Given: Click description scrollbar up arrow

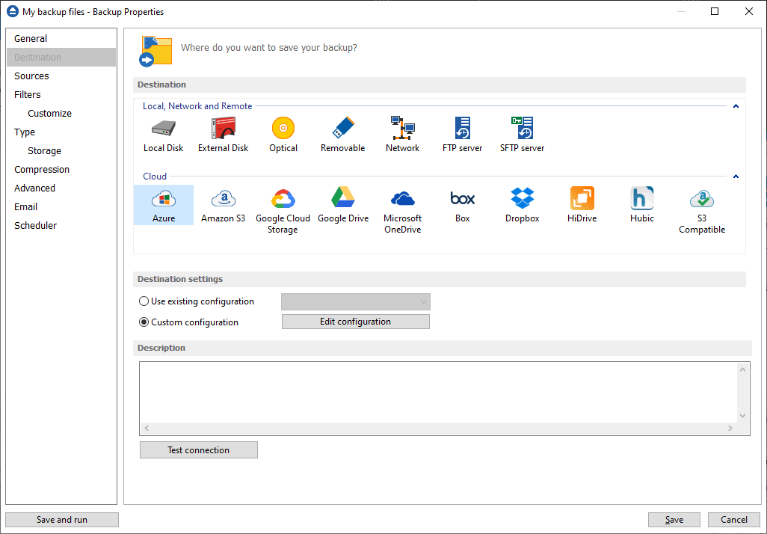Looking at the screenshot, I should pyautogui.click(x=742, y=369).
